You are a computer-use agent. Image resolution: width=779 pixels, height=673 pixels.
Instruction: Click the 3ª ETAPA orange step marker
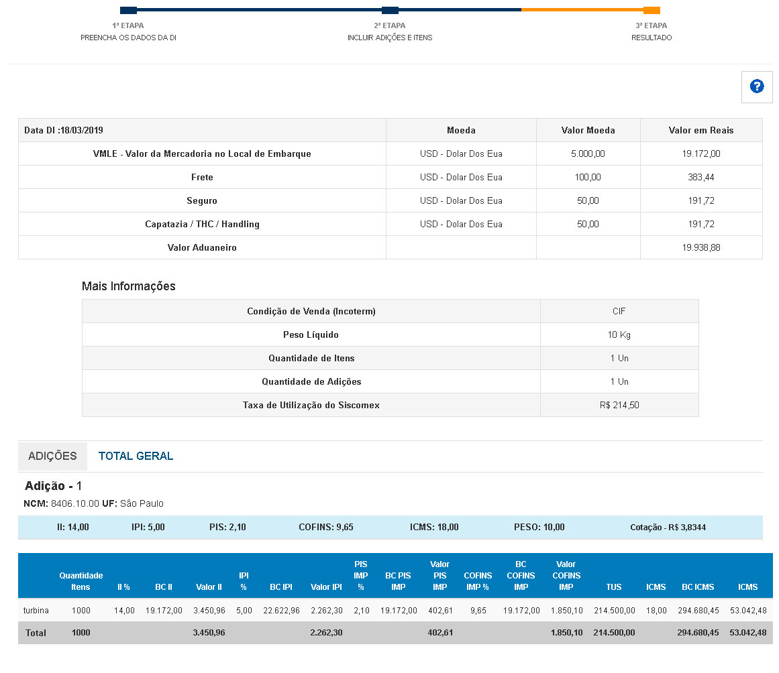pyautogui.click(x=652, y=11)
